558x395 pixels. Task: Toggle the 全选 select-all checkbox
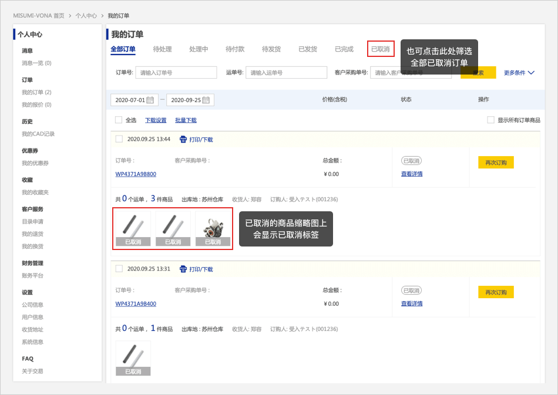point(119,120)
